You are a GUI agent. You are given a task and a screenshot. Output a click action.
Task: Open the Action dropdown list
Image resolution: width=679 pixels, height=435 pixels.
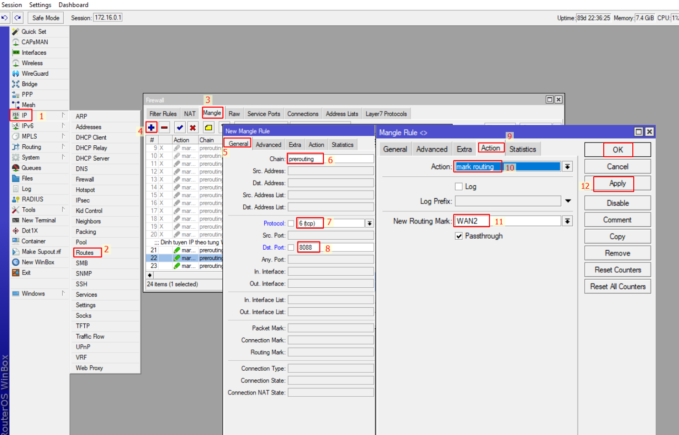click(x=567, y=167)
